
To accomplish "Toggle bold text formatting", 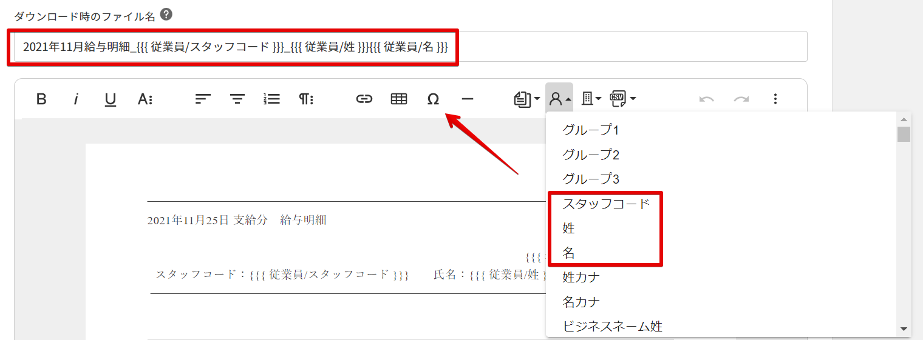I will (41, 99).
